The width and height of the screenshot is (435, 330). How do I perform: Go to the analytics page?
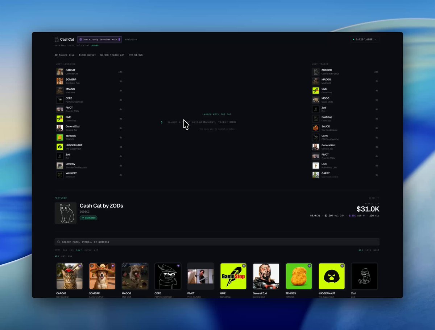[131, 39]
